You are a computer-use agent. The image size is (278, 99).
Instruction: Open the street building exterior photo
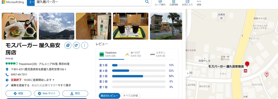tap(166, 26)
